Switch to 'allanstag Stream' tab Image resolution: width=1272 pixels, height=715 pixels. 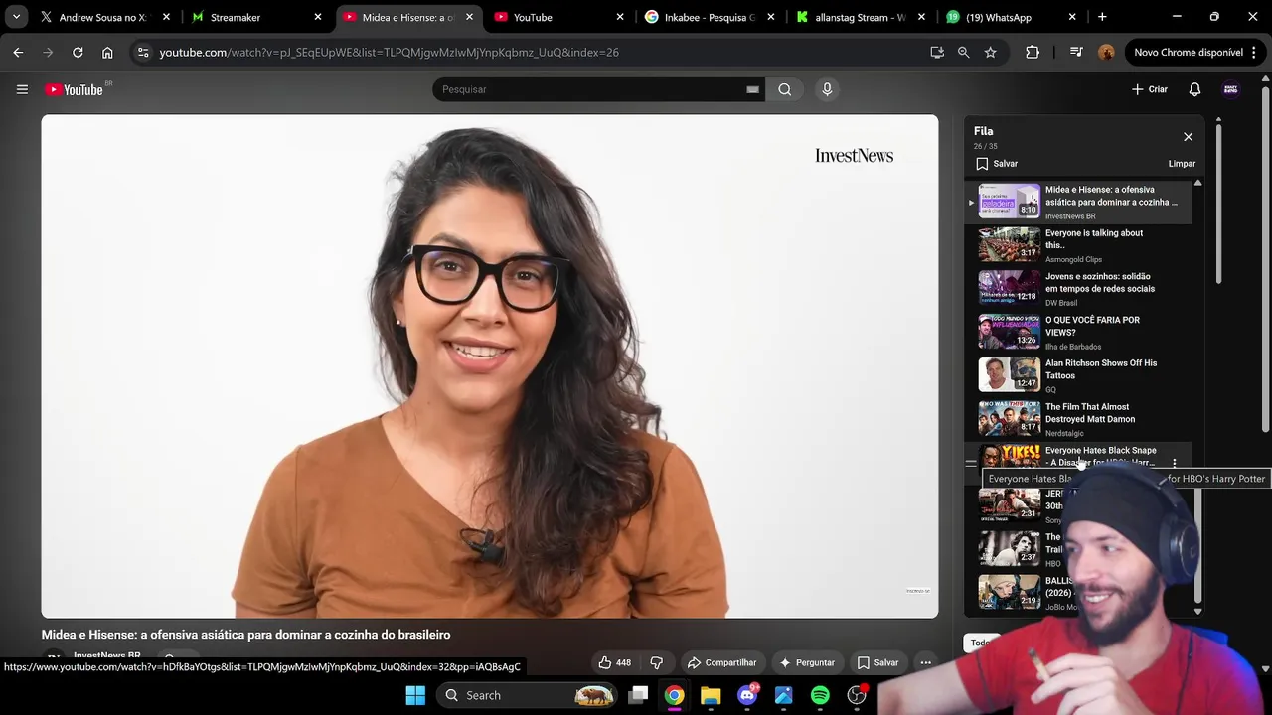pyautogui.click(x=862, y=17)
